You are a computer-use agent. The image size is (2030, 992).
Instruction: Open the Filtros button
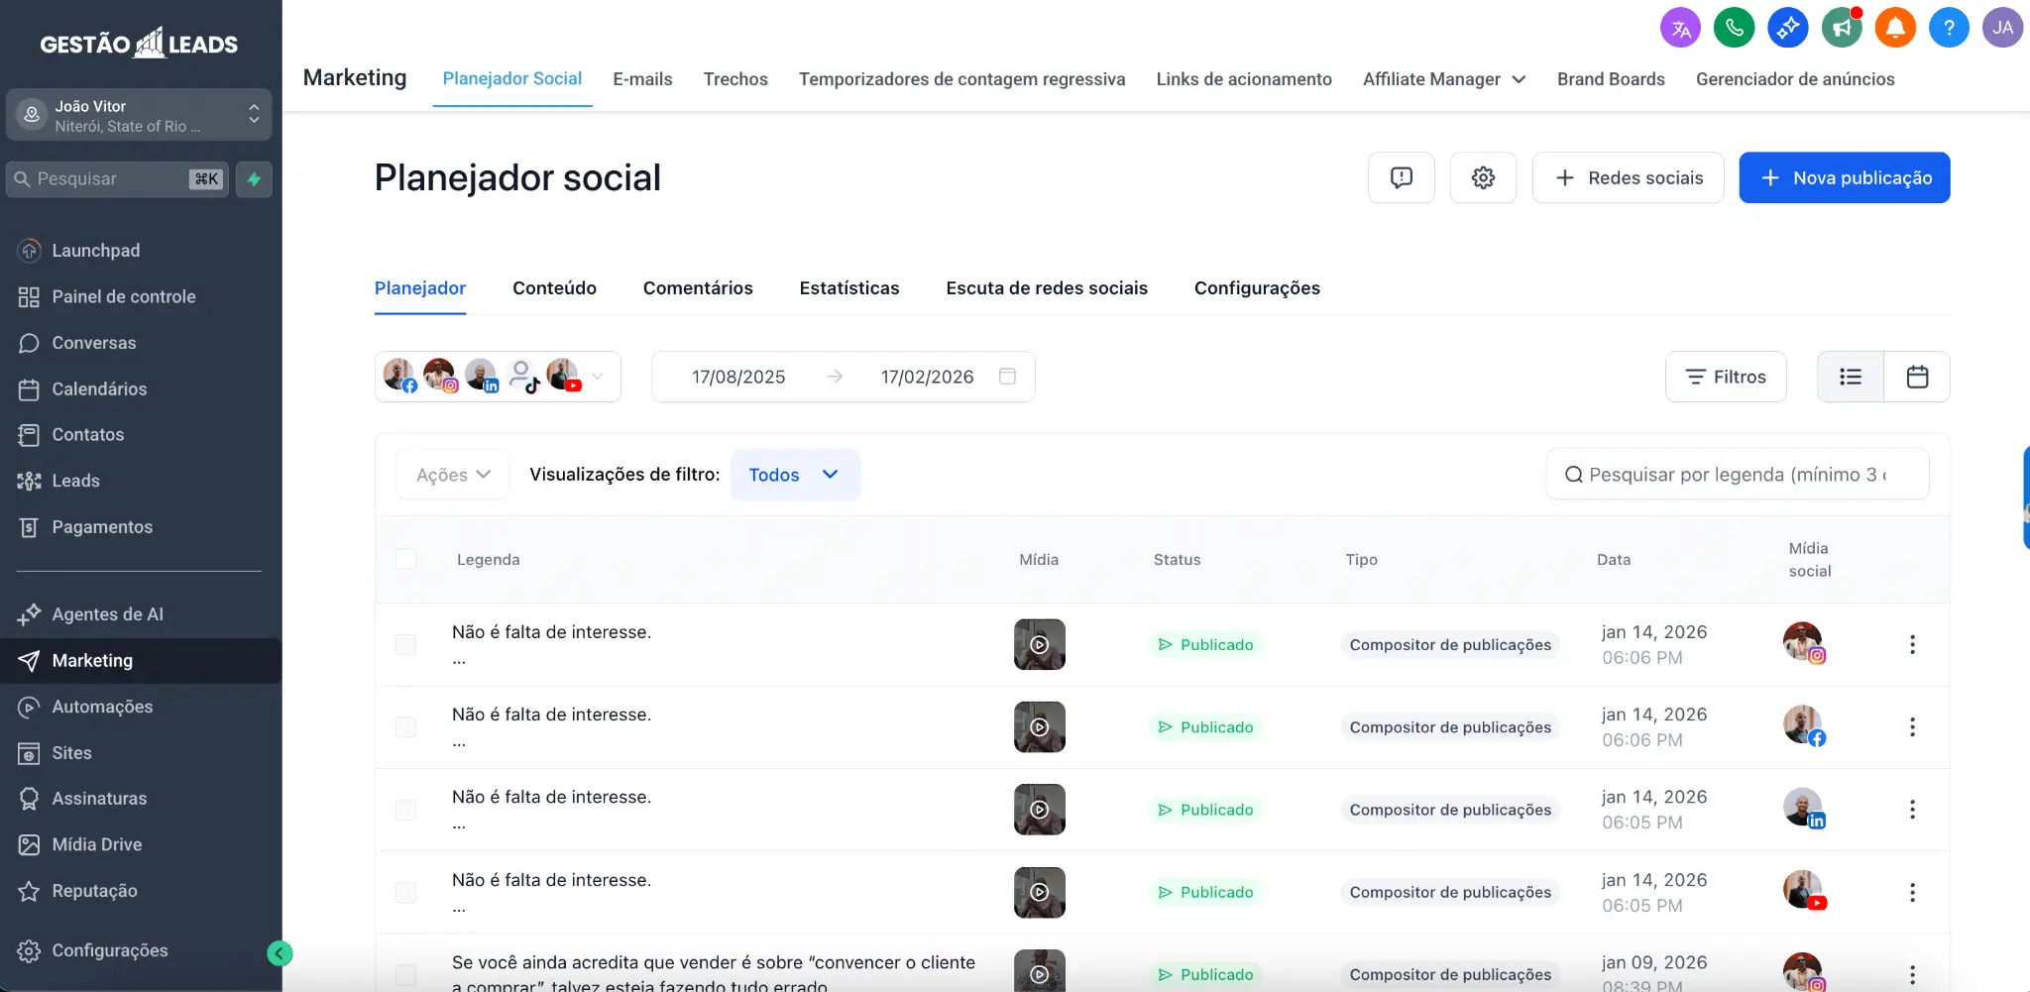coord(1726,377)
